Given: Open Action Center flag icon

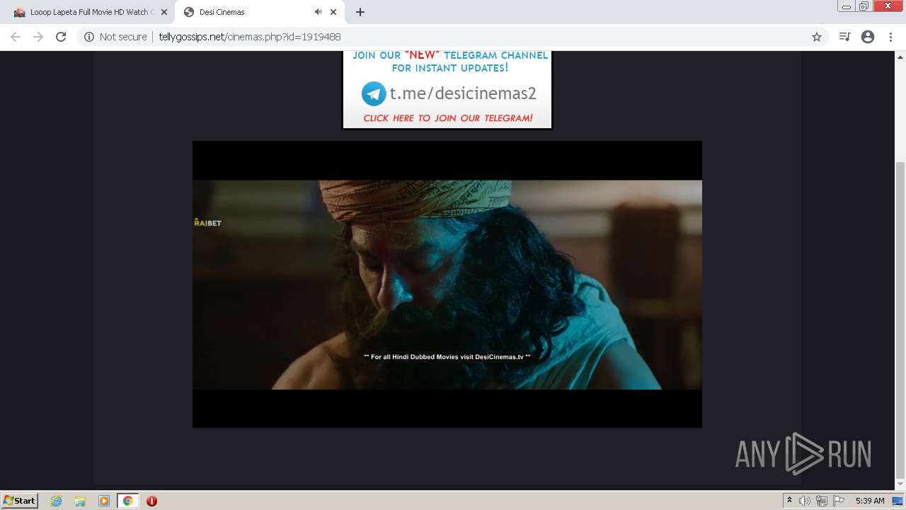Looking at the screenshot, I should tap(838, 501).
